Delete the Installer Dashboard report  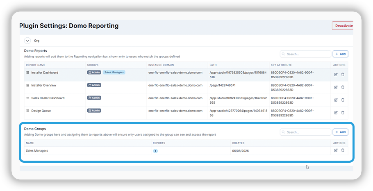(343, 75)
